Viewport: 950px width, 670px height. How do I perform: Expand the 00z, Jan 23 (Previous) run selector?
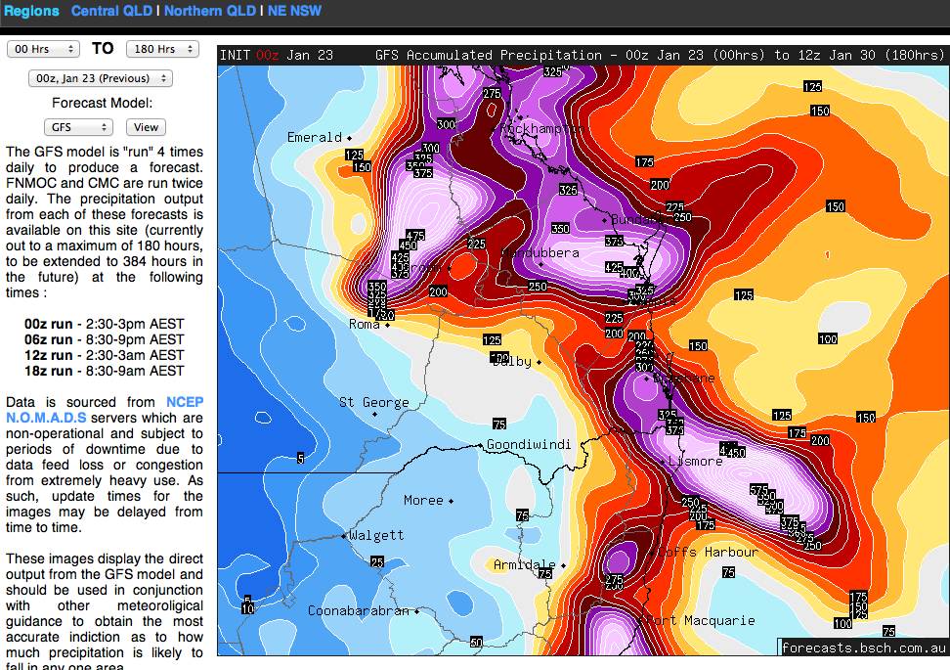(101, 78)
